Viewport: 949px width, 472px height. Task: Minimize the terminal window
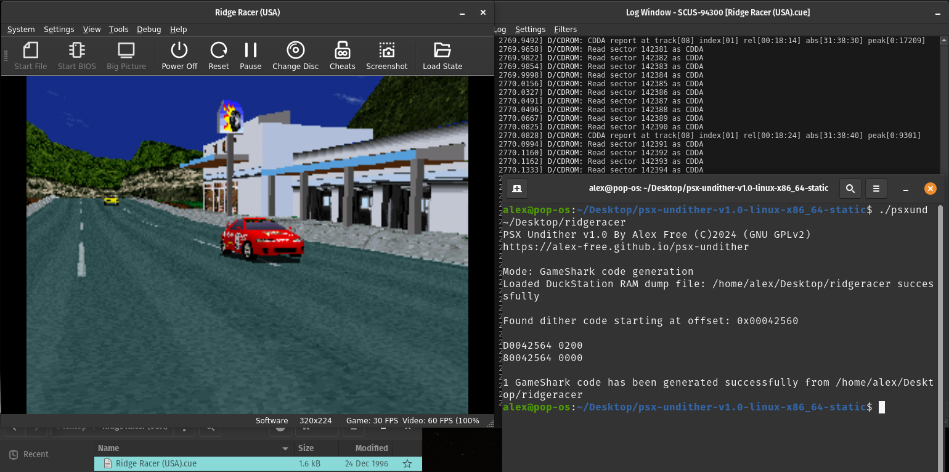click(906, 189)
